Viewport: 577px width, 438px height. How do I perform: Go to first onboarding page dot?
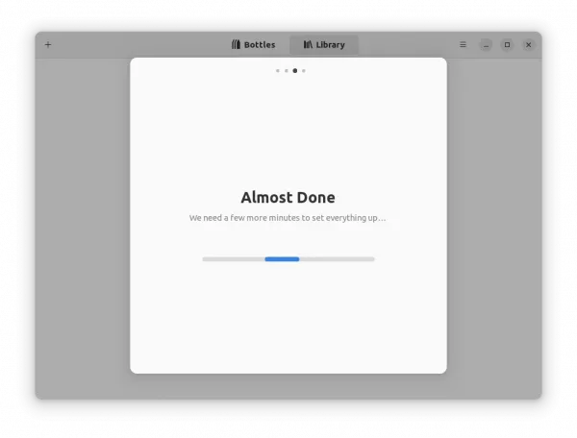click(x=278, y=70)
